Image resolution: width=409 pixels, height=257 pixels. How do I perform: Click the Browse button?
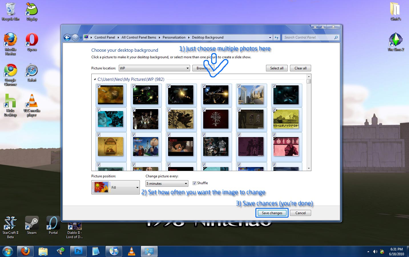pos(203,68)
